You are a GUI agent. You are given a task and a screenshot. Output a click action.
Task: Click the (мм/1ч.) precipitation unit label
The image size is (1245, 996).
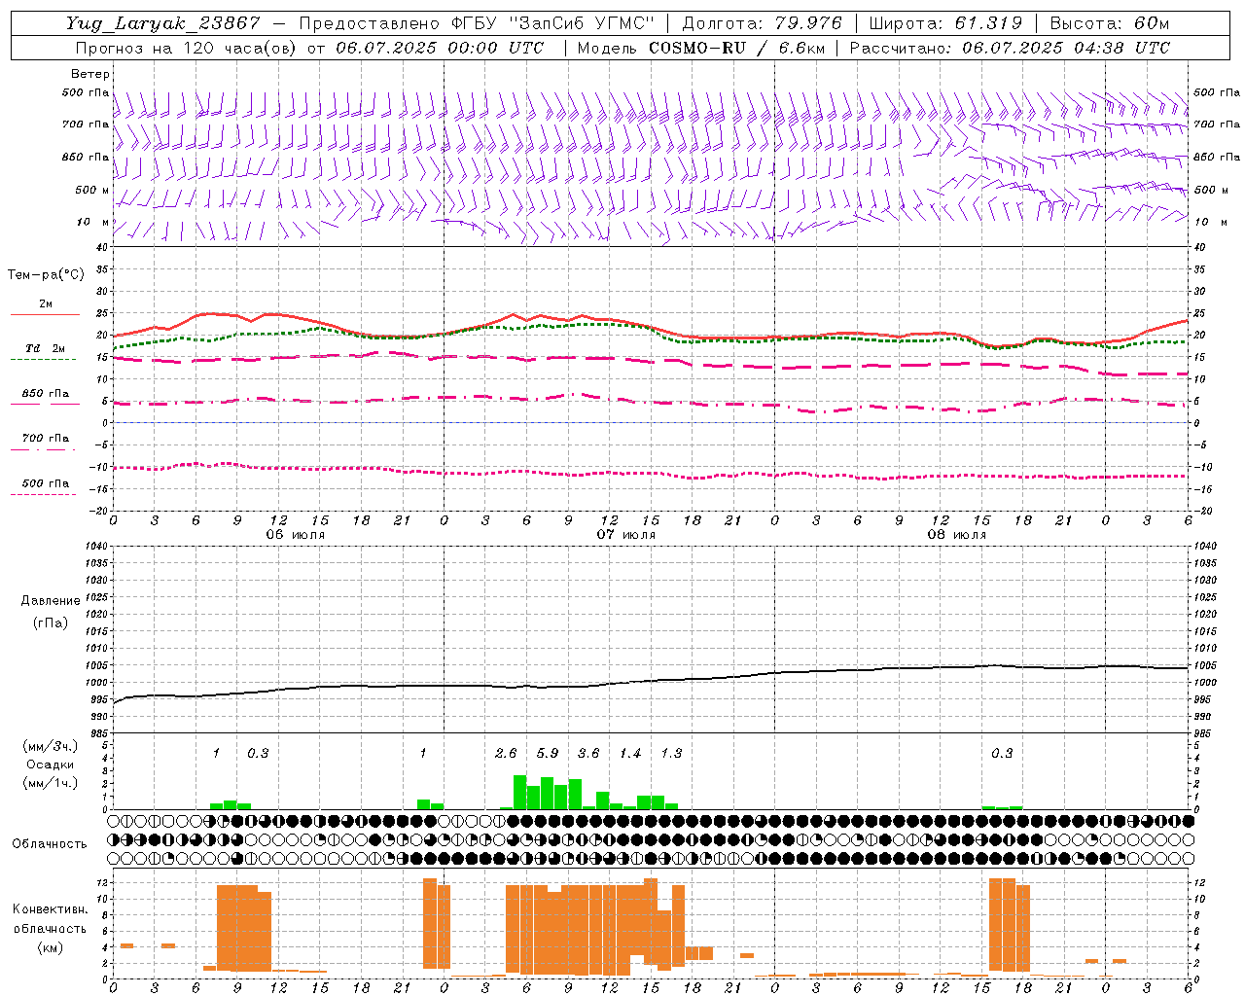click(49, 783)
